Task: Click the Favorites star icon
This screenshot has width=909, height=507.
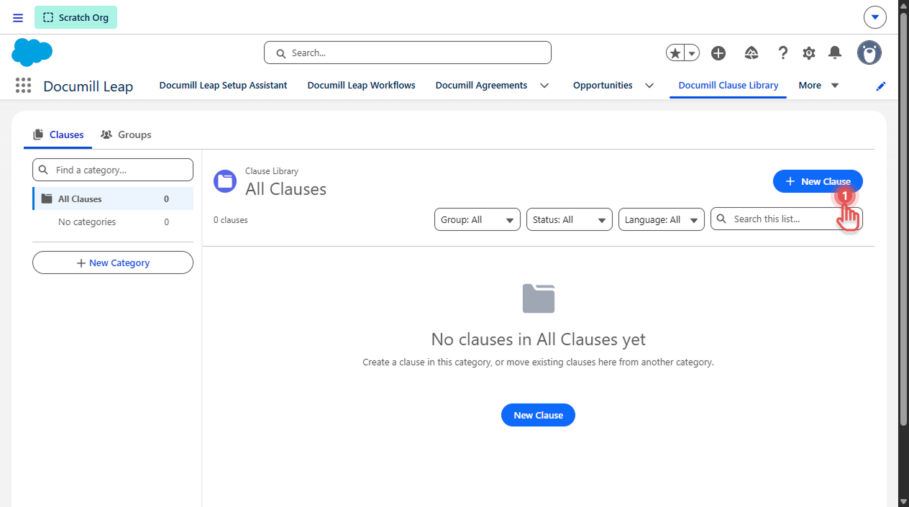Action: coord(675,53)
